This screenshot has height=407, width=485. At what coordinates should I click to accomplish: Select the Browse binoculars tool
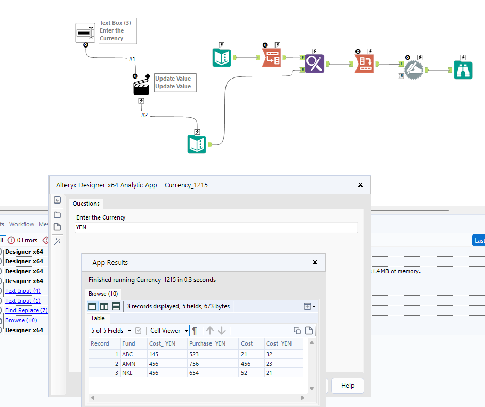point(463,70)
